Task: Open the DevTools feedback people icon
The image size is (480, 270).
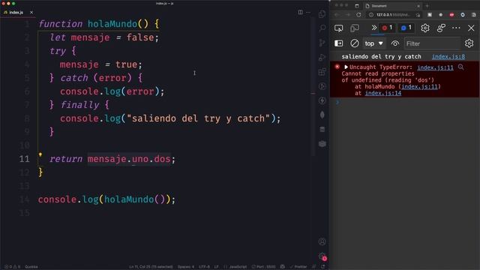Action: click(x=441, y=28)
